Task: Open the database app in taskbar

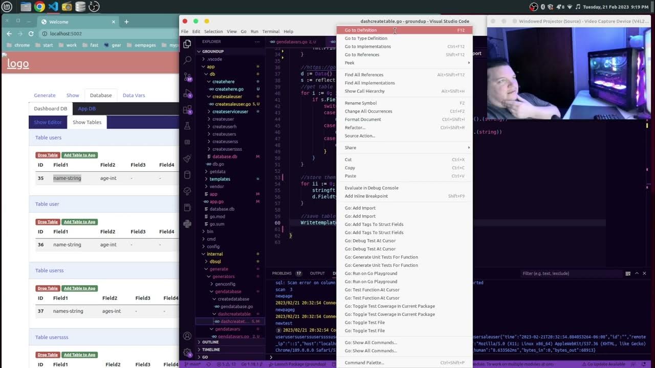Action: point(80,7)
